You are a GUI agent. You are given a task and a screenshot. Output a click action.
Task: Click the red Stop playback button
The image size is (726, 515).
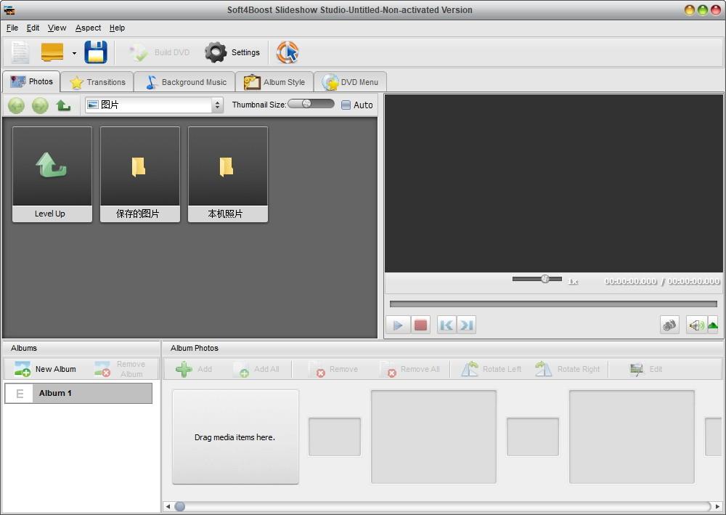click(x=420, y=325)
